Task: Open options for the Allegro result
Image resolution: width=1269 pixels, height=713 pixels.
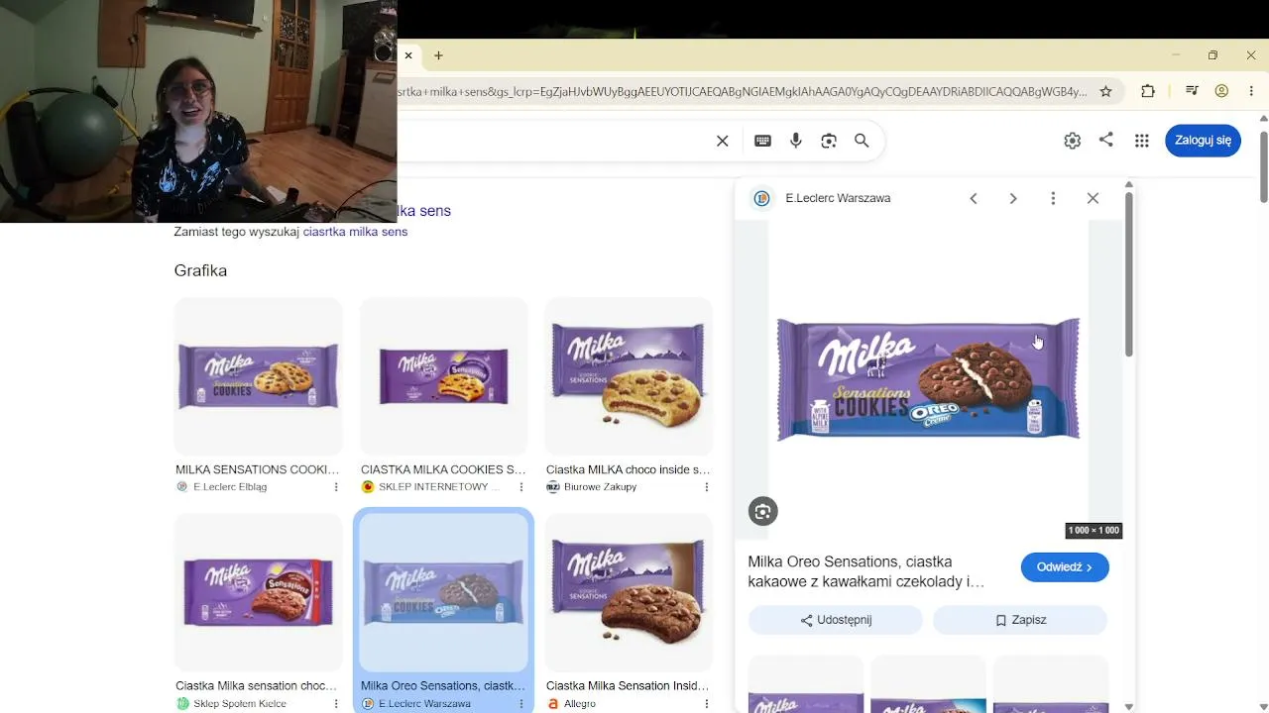Action: [x=707, y=703]
